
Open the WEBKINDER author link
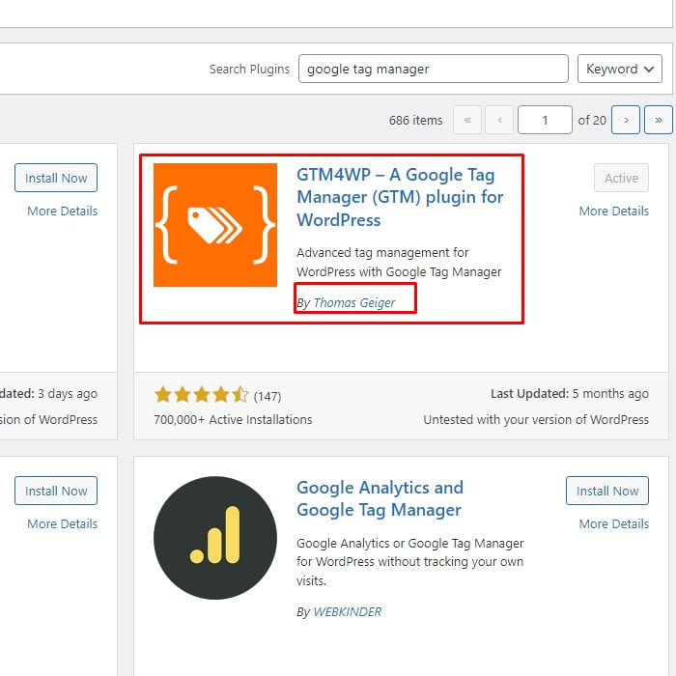pyautogui.click(x=348, y=611)
